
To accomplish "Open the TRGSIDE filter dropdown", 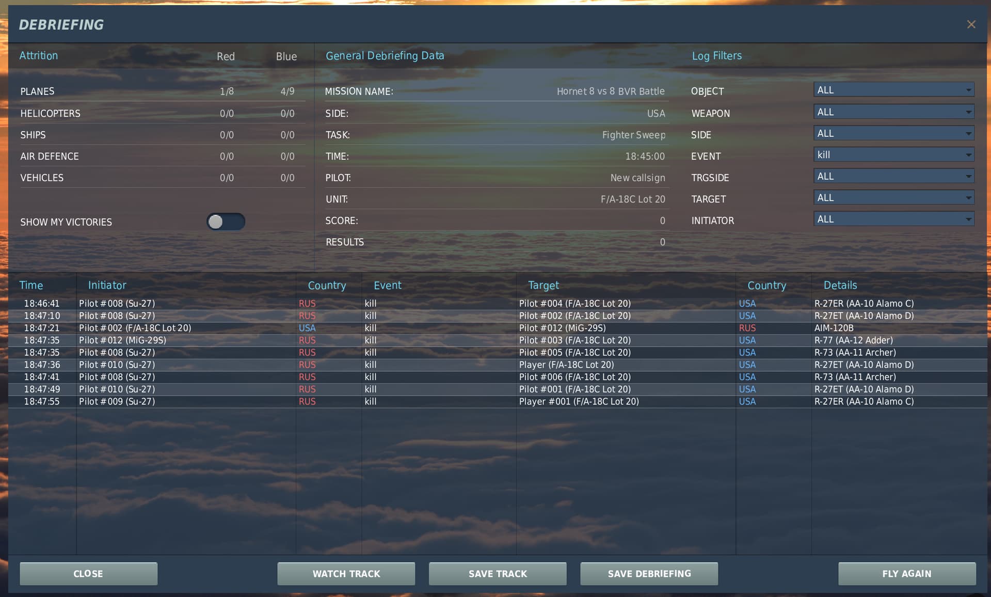I will click(x=893, y=177).
